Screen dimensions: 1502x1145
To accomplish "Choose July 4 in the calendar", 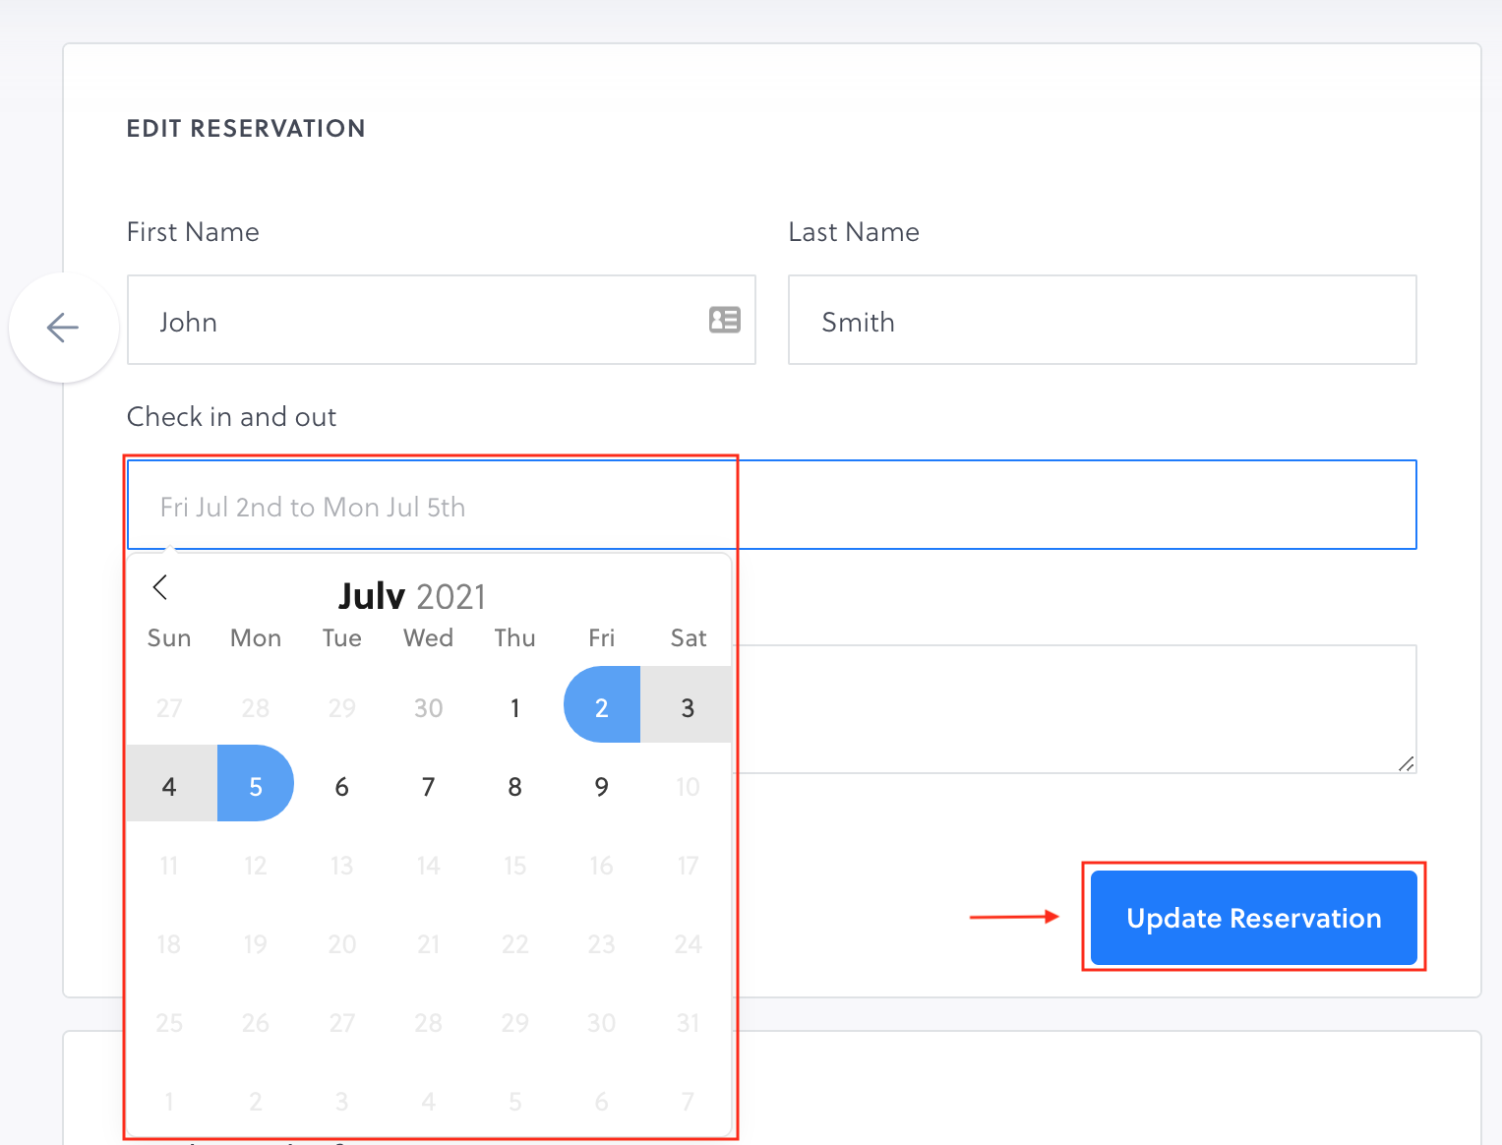I will [x=169, y=786].
